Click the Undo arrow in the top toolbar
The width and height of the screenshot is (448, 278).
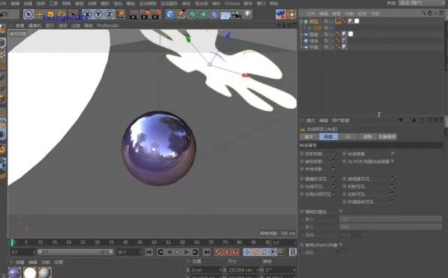(4, 14)
